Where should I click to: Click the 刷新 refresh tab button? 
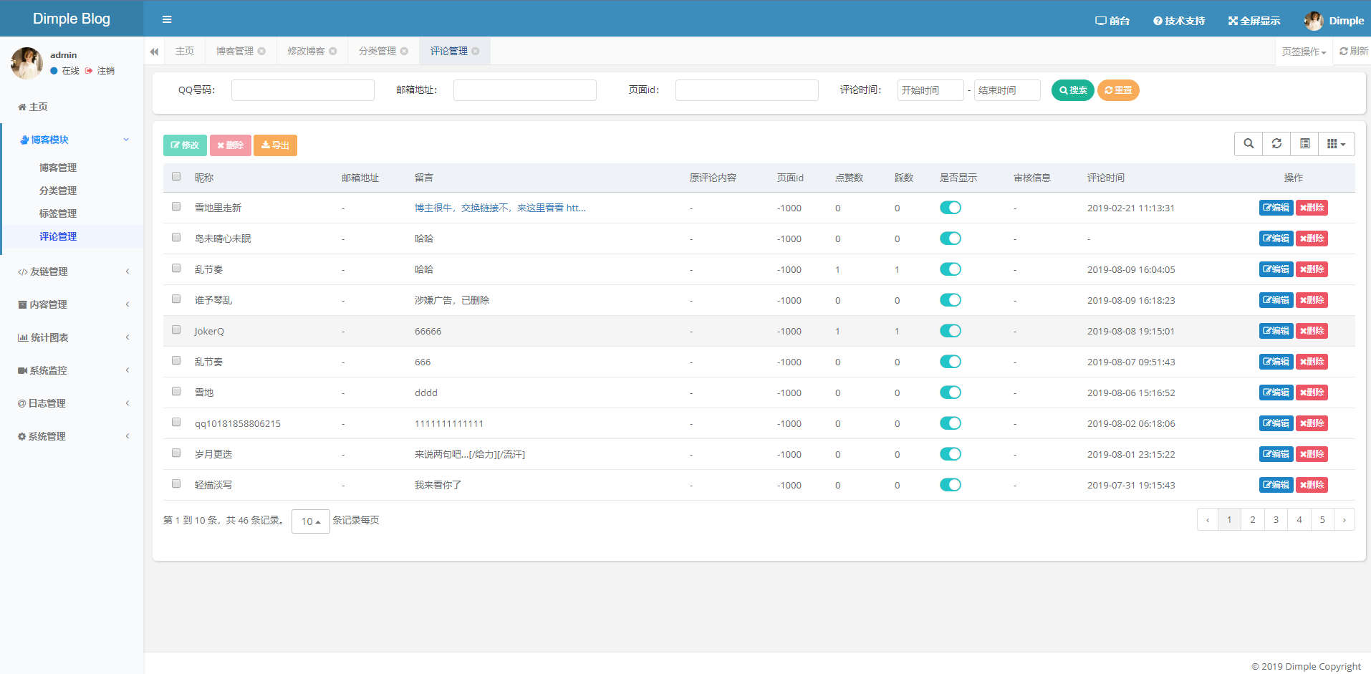click(1353, 51)
